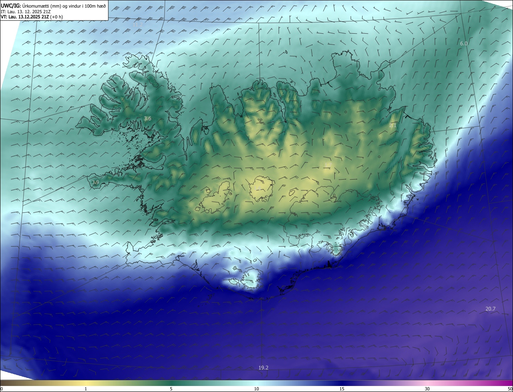Click the colour scale label "50"

click(x=510, y=389)
